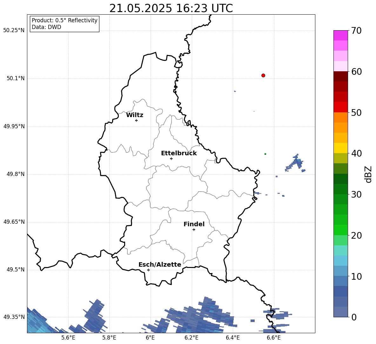The image size is (376, 344).
Task: Click the 'Data: DWD' legend line
Action: [x=46, y=27]
